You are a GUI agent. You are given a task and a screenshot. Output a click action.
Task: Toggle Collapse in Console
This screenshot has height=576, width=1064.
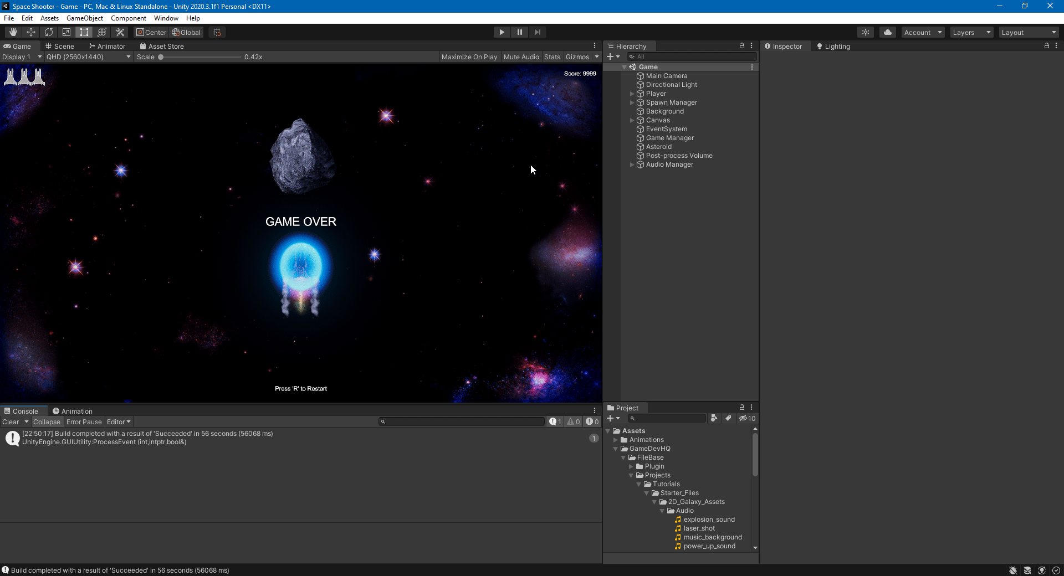tap(47, 421)
